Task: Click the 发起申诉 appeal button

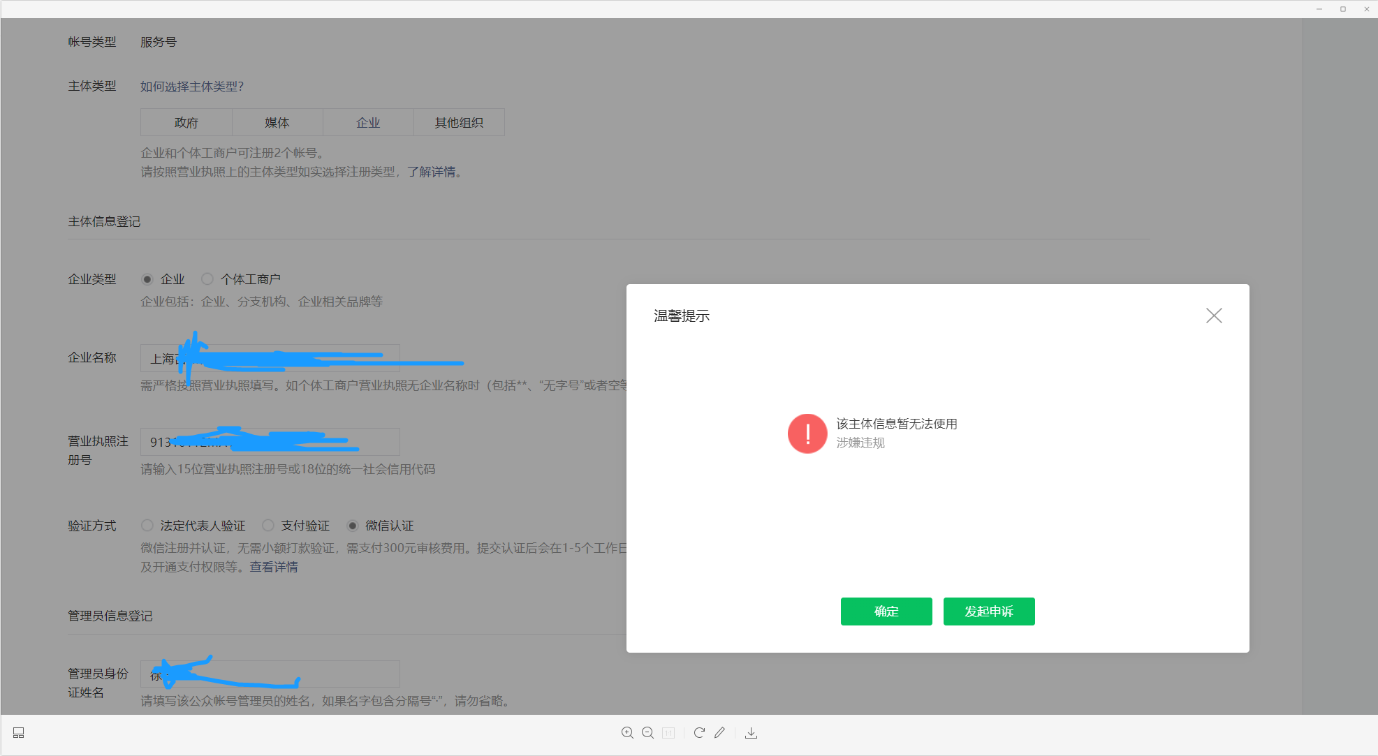Action: click(988, 612)
